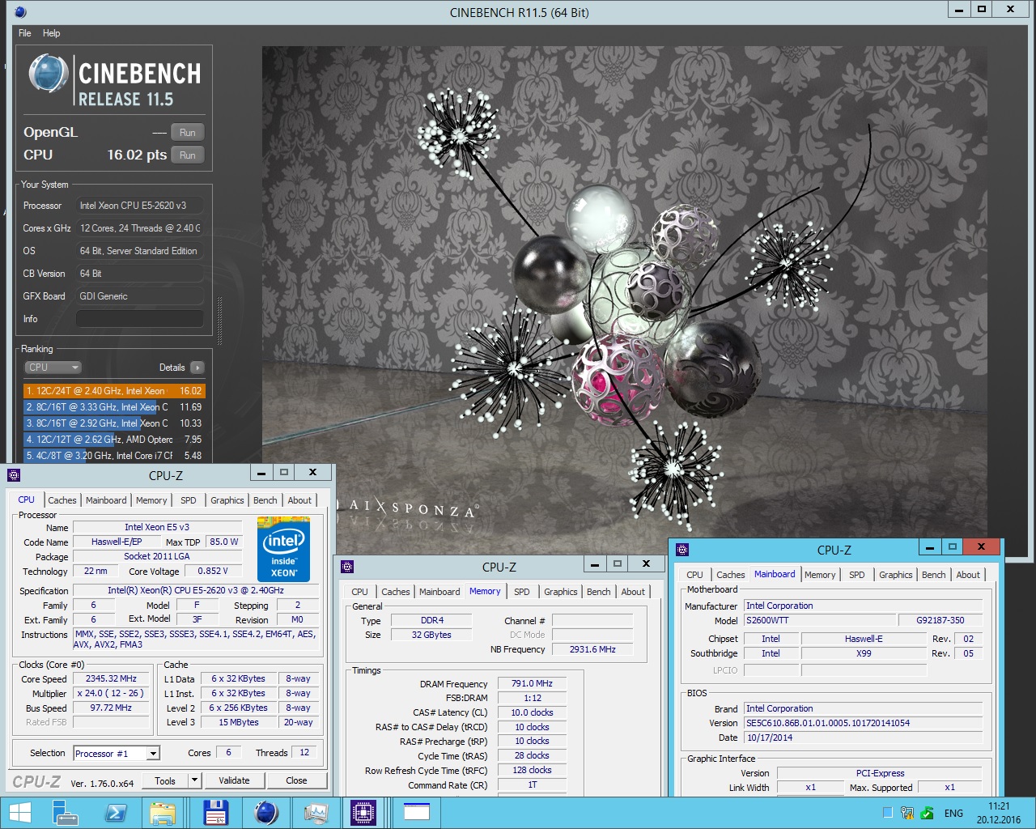Open SPD tab in Memory CPU-Z window

tap(522, 592)
